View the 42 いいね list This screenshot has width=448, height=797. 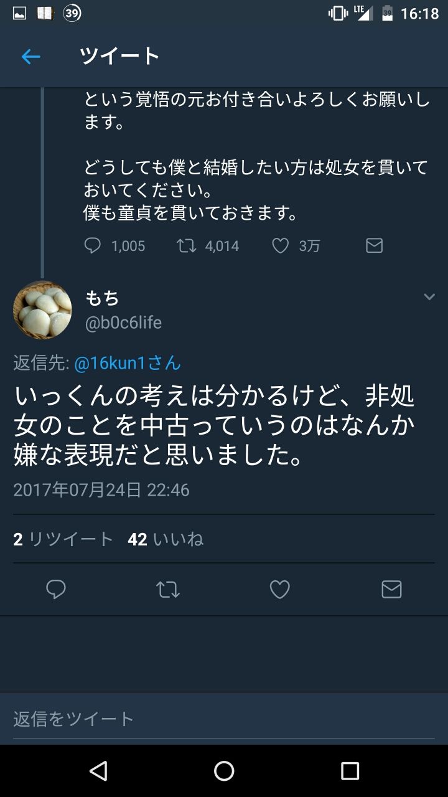(166, 539)
